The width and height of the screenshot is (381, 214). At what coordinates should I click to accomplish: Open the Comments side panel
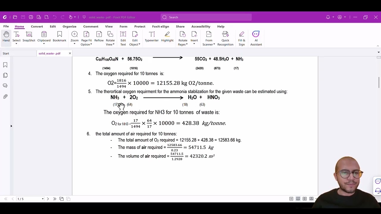click(x=5, y=86)
